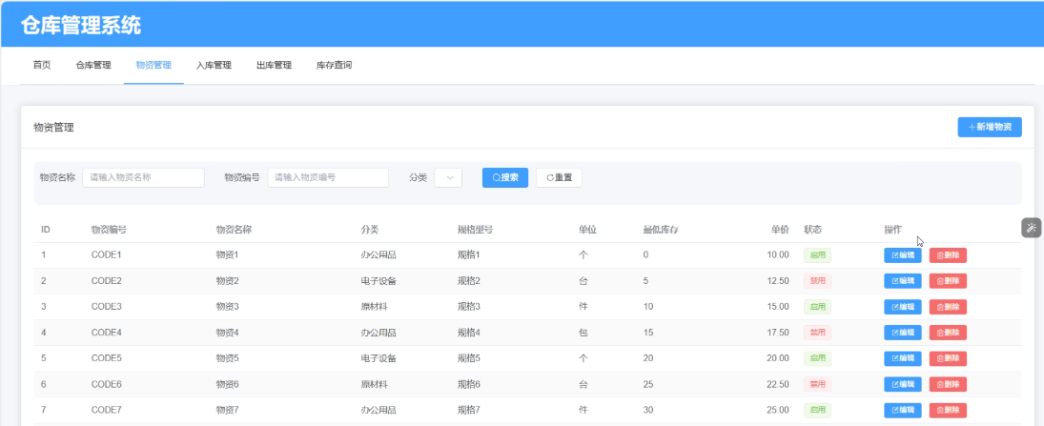The width and height of the screenshot is (1044, 426).
Task: Edit the CODE5 row
Action: 903,358
